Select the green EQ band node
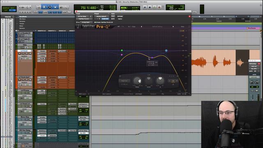This screenshot has height=148, width=263. (122, 50)
